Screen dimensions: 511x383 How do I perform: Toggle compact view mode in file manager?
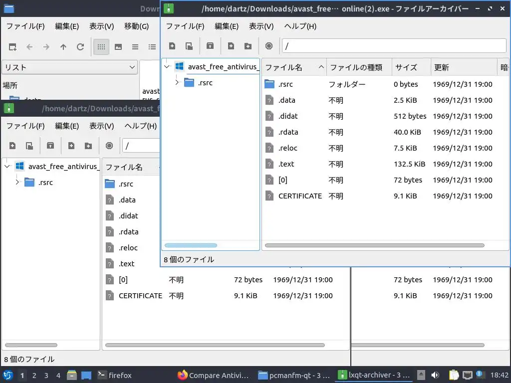coord(135,47)
